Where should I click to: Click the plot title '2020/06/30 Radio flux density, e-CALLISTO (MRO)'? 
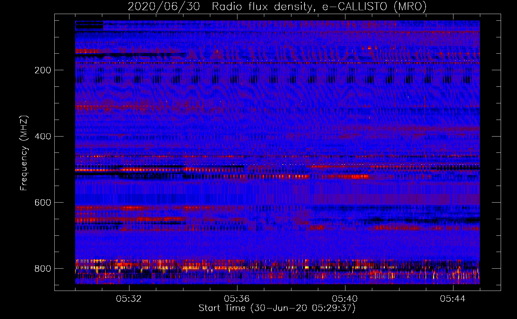tap(277, 6)
